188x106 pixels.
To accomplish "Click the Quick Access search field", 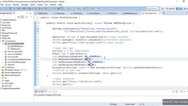I will (152, 9).
